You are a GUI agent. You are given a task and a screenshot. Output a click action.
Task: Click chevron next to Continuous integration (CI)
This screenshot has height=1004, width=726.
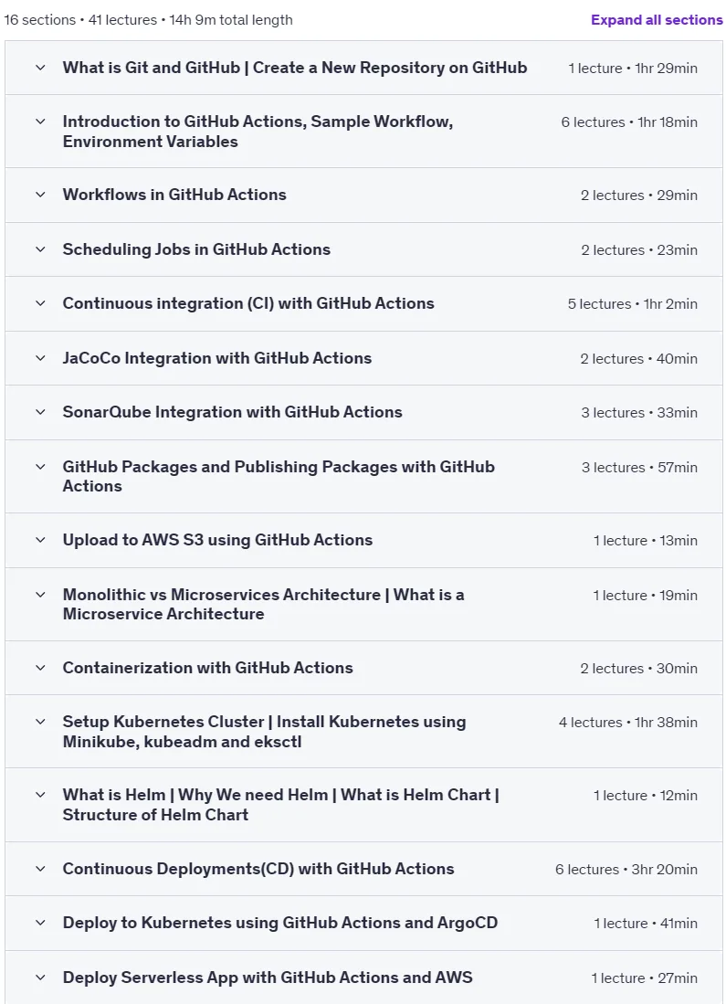[40, 303]
